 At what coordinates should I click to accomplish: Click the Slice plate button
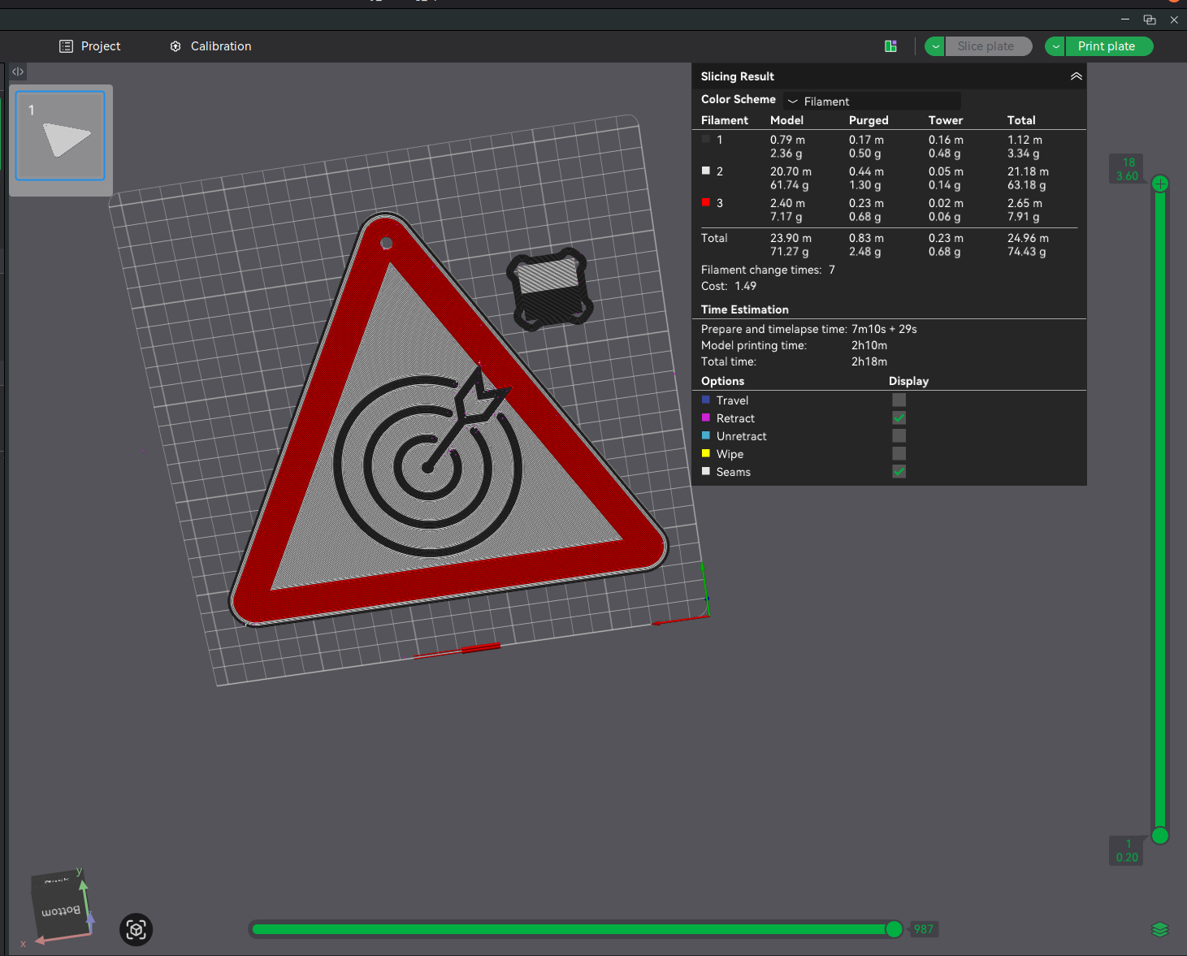pos(986,46)
